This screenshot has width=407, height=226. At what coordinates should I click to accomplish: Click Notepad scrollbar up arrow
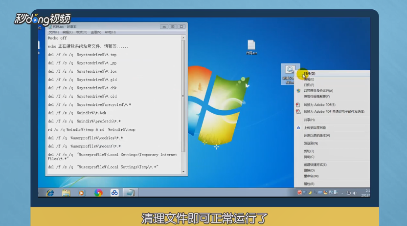[183, 38]
